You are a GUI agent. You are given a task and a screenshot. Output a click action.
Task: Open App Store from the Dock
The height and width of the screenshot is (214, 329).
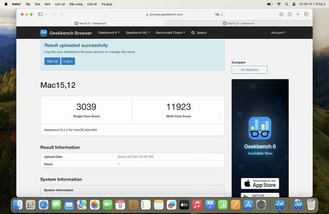pos(248,205)
